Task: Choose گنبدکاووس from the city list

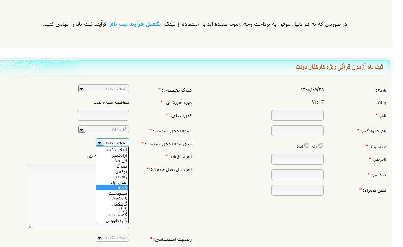Action: (112, 220)
